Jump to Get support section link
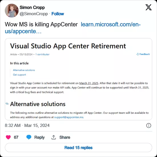This screenshot has width=157, height=157. (x=19, y=75)
